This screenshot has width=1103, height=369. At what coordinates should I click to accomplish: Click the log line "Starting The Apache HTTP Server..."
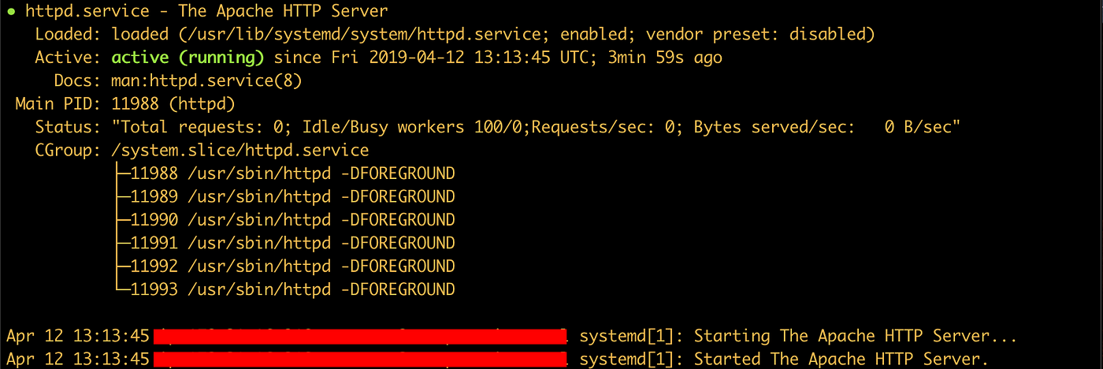[x=856, y=336]
